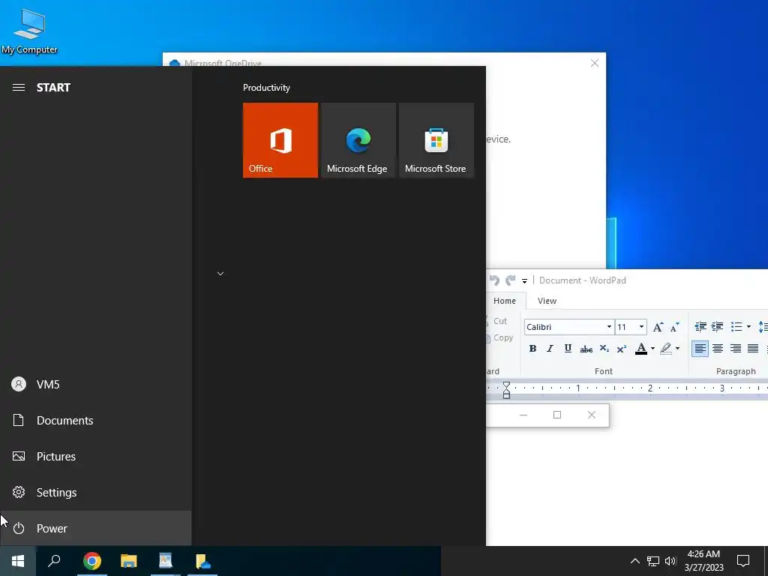Image resolution: width=768 pixels, height=576 pixels.
Task: Apply text color using the A icon
Action: pos(640,348)
